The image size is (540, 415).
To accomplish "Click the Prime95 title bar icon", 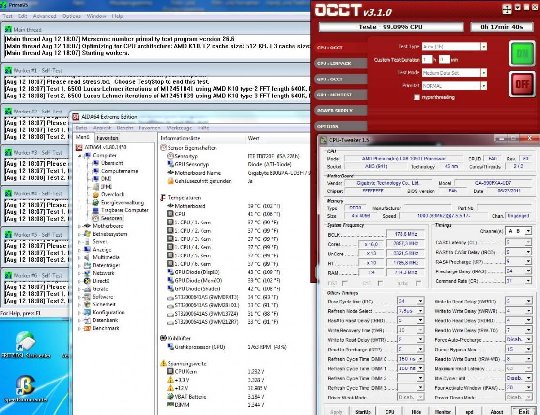I will [3, 5].
